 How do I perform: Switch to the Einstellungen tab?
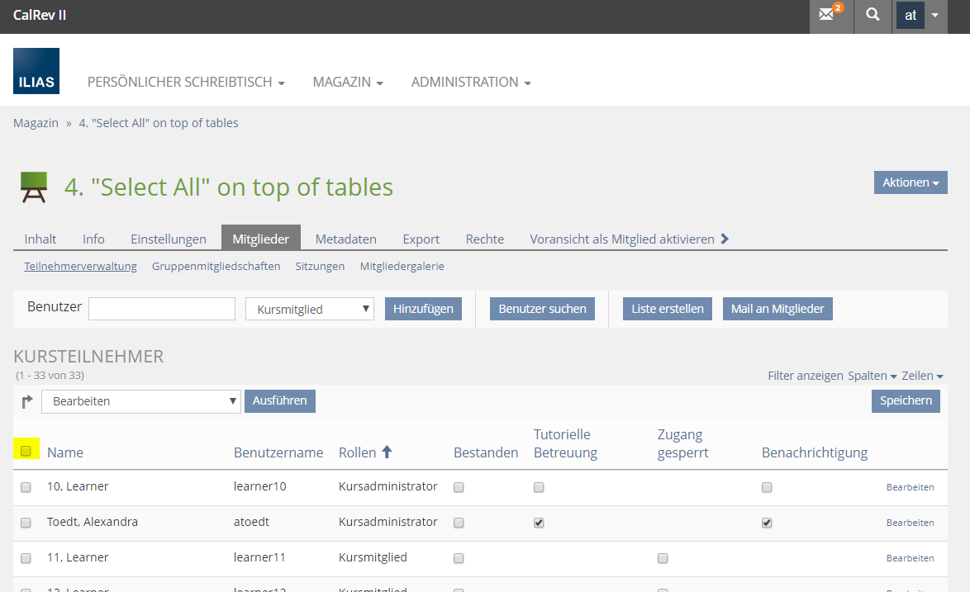(x=169, y=239)
